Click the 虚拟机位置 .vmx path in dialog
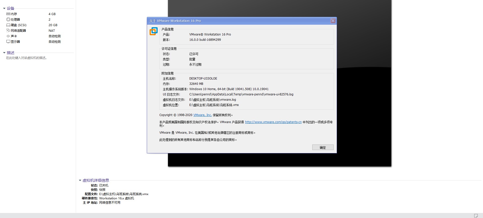This screenshot has height=218, width=483. click(x=214, y=105)
